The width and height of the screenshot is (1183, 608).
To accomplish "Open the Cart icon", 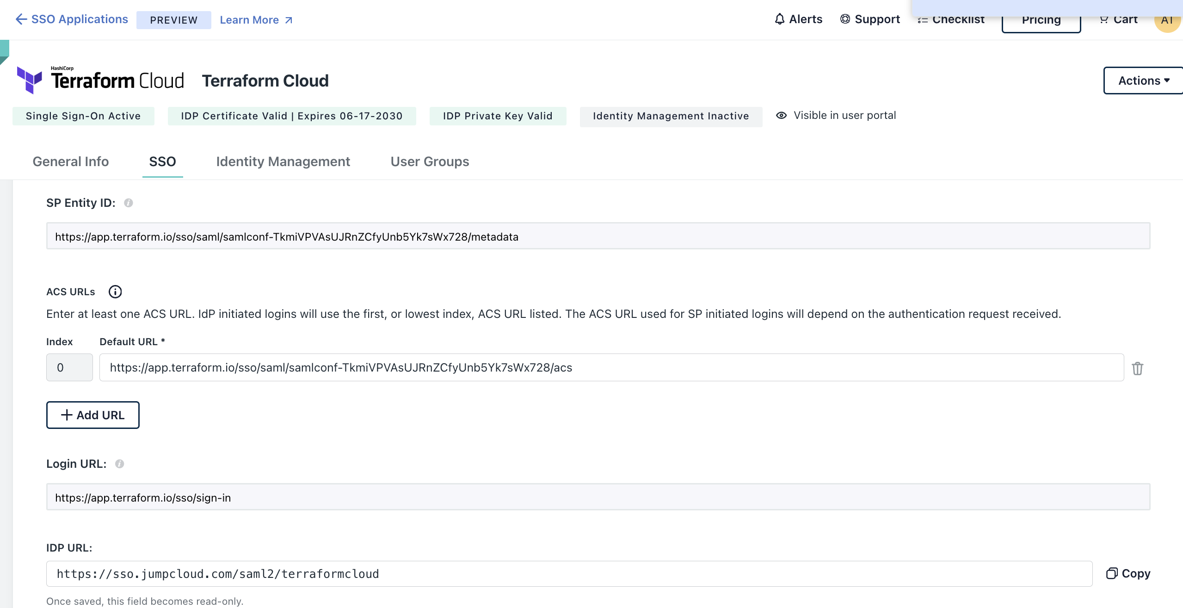I will coord(1104,19).
